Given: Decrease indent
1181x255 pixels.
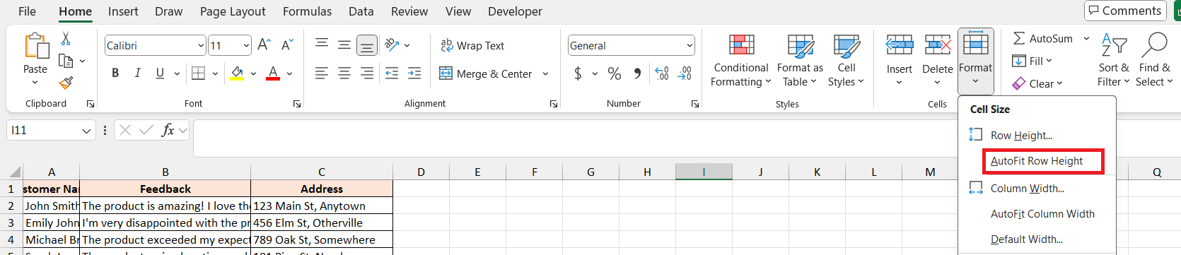Looking at the screenshot, I should 392,73.
